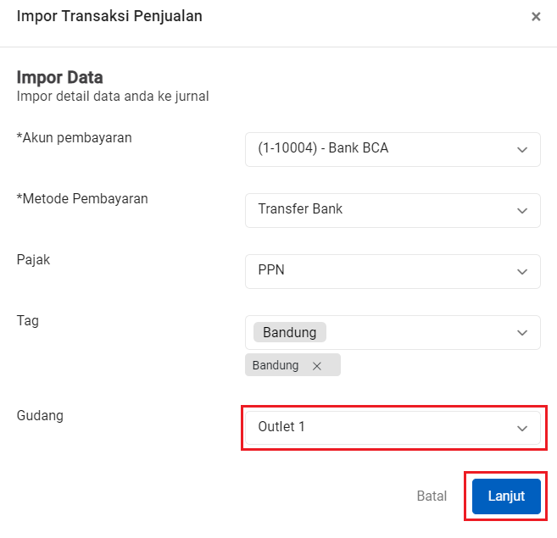The height and width of the screenshot is (538, 557).
Task: Click the Bandung chip inside the Tag field
Action: point(289,332)
